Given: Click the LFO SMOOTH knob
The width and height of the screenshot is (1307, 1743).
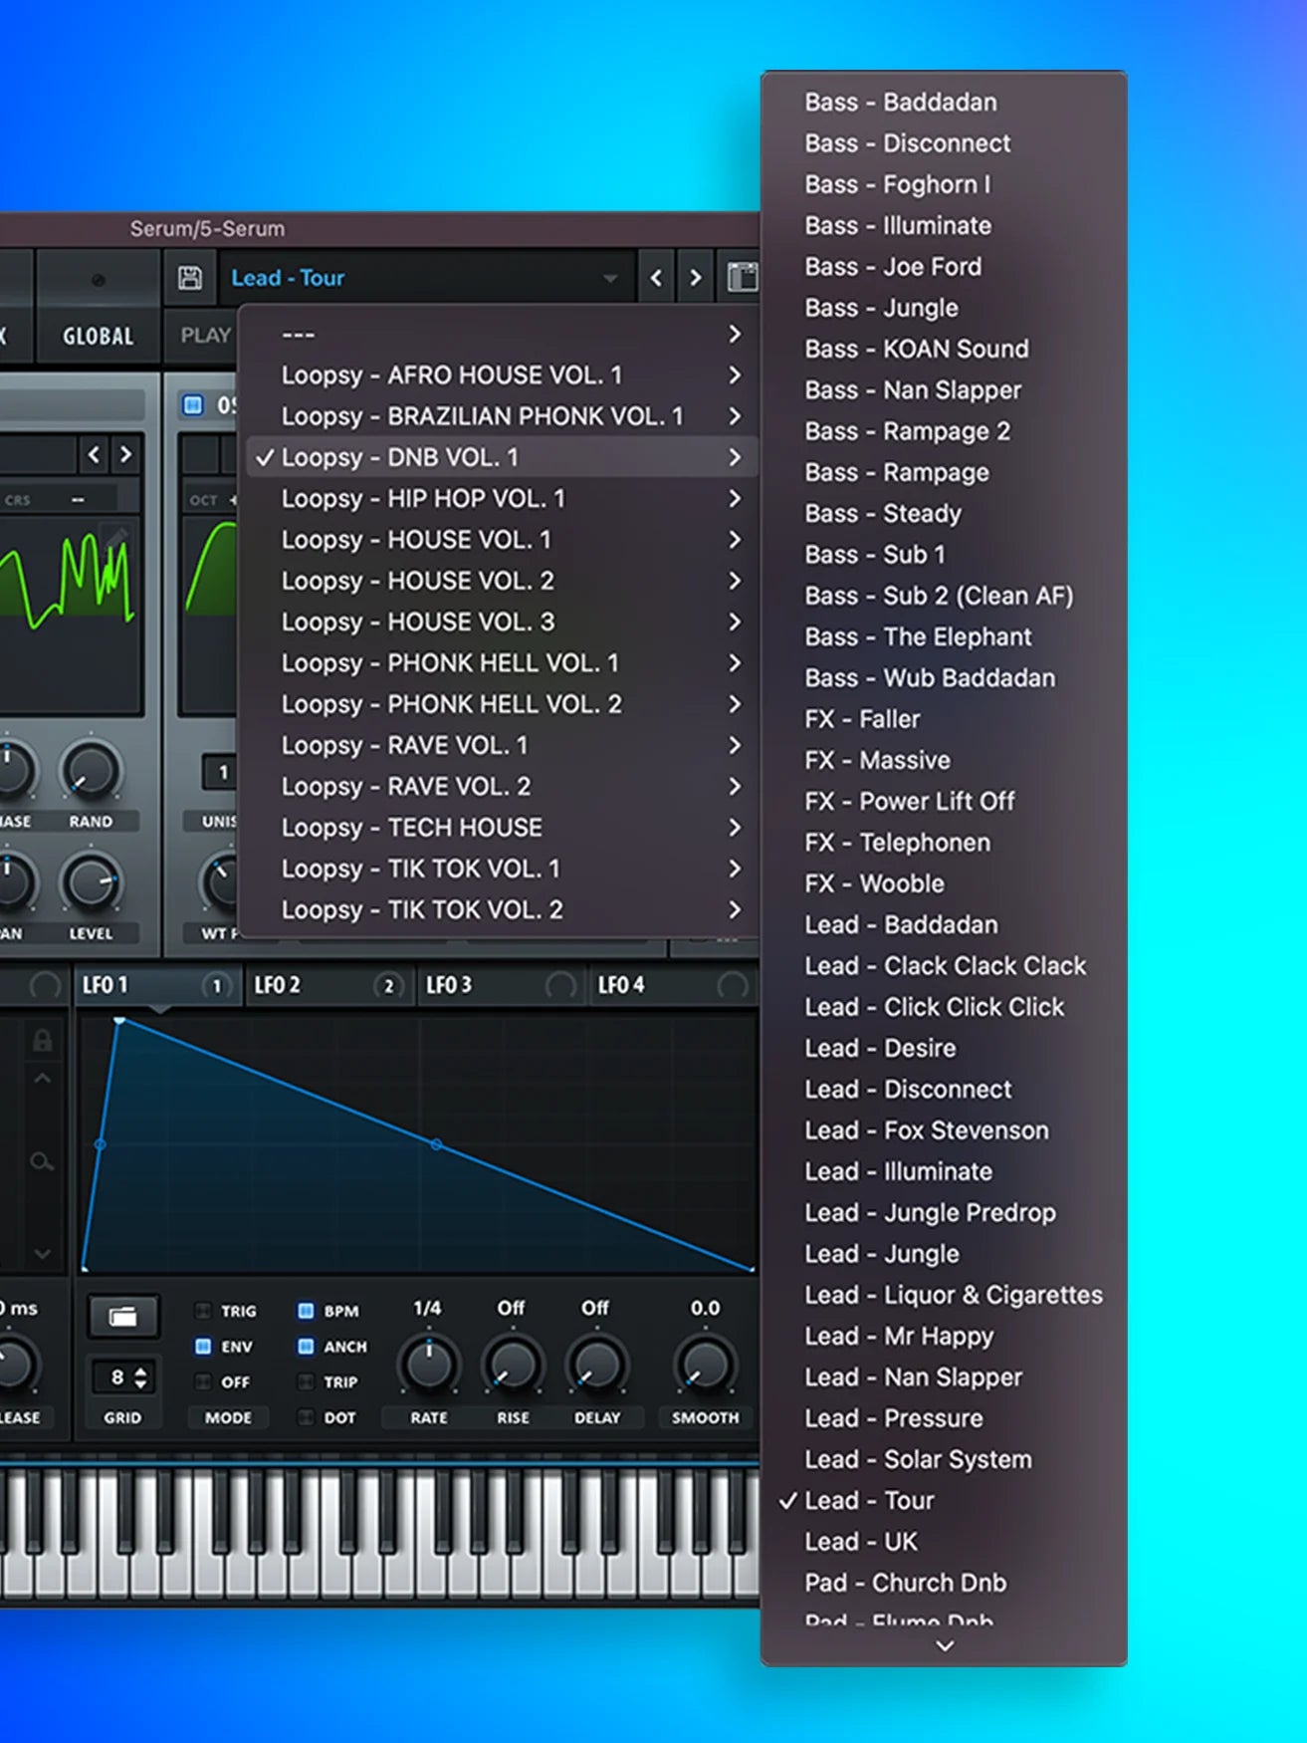Looking at the screenshot, I should 704,1365.
